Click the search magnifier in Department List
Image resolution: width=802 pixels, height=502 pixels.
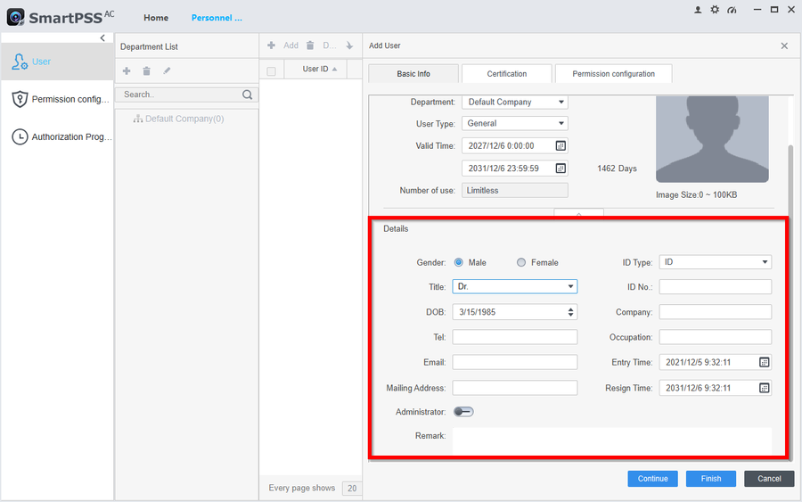[248, 95]
